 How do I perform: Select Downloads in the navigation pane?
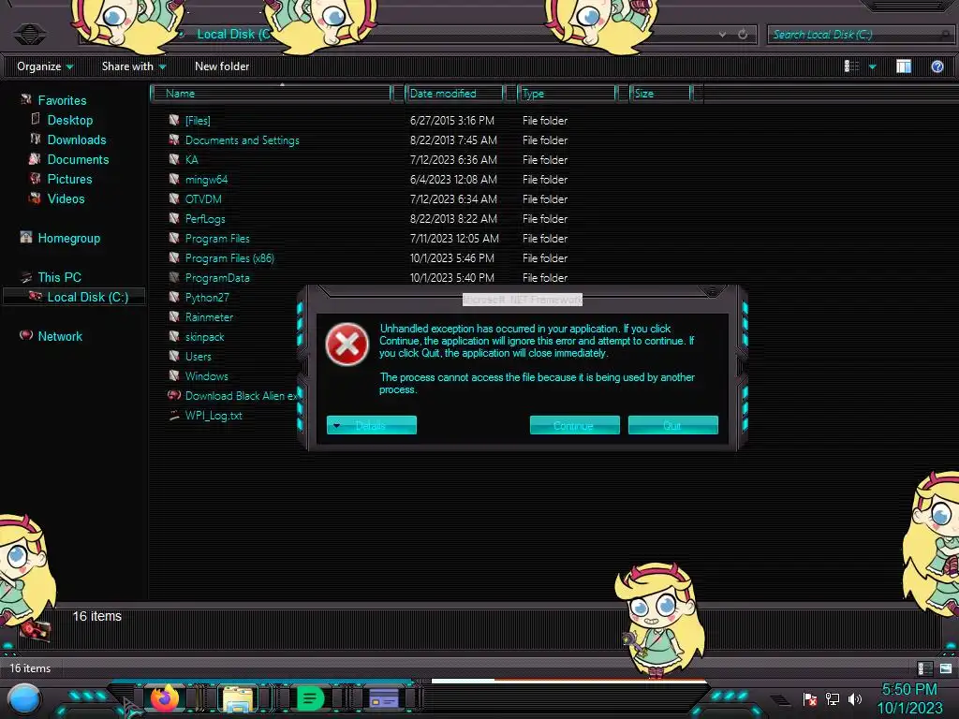point(77,139)
